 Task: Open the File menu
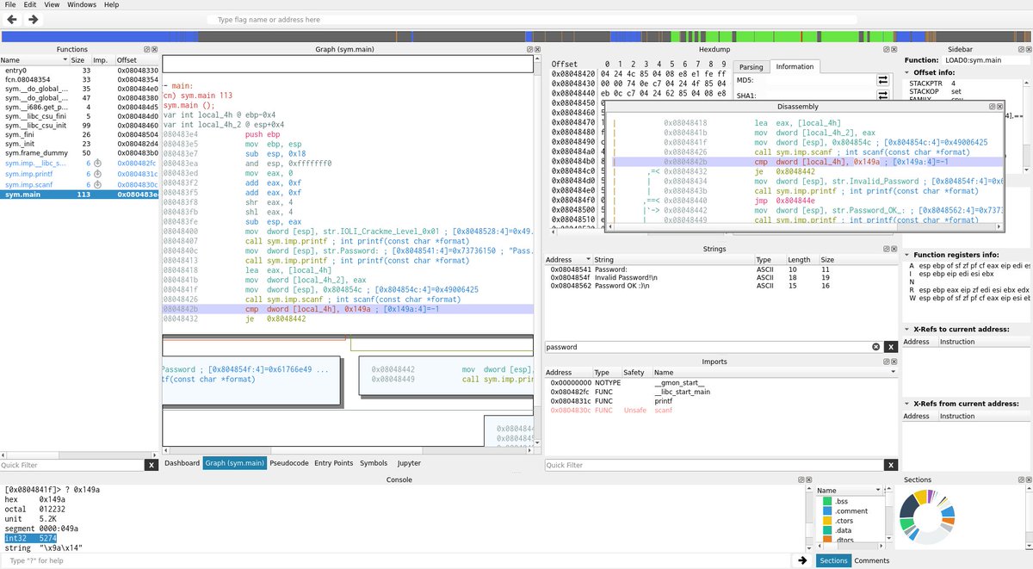pyautogui.click(x=10, y=4)
